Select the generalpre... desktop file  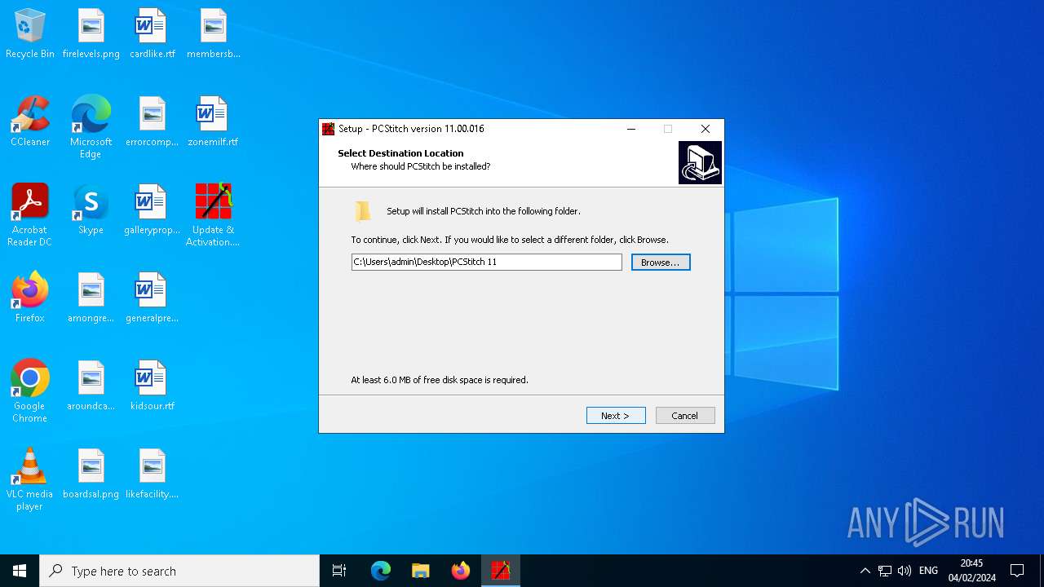click(x=152, y=298)
